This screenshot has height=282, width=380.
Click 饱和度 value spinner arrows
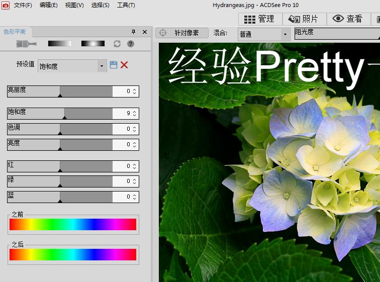[x=135, y=114]
